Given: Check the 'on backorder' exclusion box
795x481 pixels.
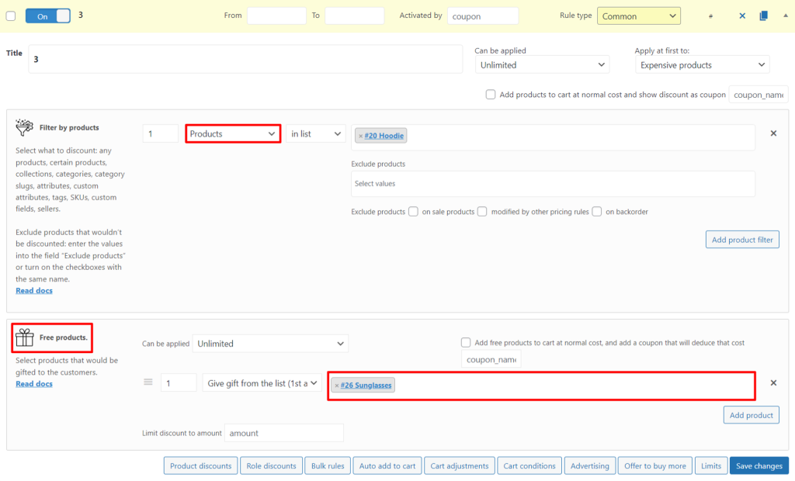Looking at the screenshot, I should click(x=597, y=211).
